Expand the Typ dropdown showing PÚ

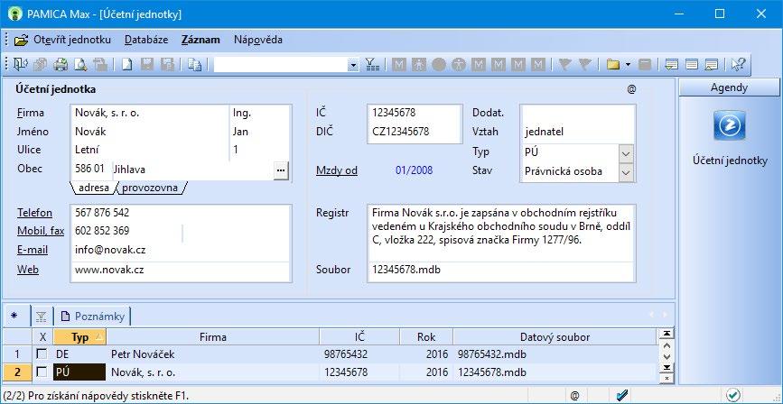(x=626, y=152)
